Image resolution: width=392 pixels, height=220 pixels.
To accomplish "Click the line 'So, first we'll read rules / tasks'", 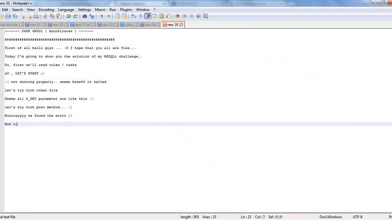I will tap(40, 65).
